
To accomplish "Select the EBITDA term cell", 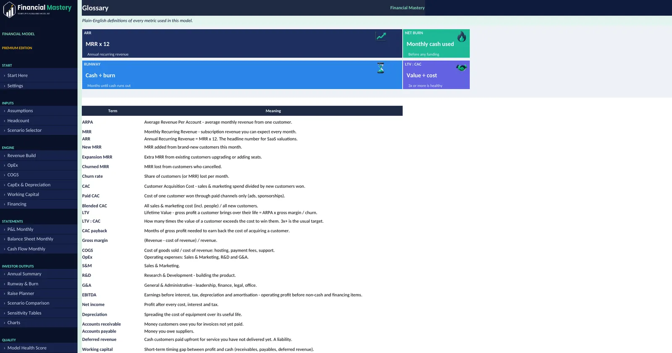I will [x=89, y=295].
